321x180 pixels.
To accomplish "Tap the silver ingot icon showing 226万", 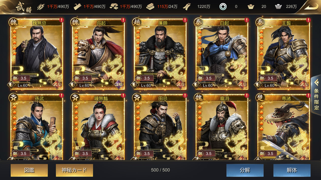I will coord(278,7).
